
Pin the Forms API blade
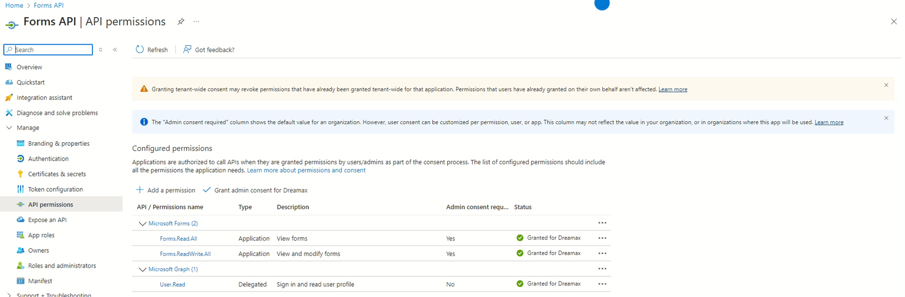181,22
